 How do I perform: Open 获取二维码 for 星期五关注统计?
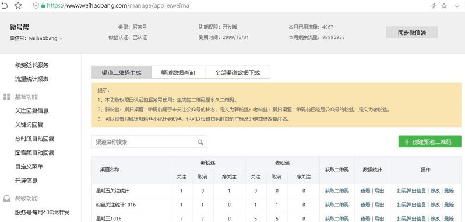337,191
